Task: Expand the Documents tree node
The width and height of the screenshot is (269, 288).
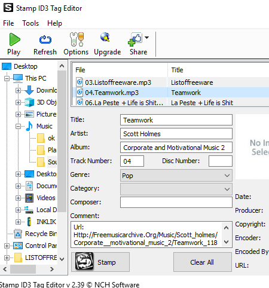Action: pos(18,186)
